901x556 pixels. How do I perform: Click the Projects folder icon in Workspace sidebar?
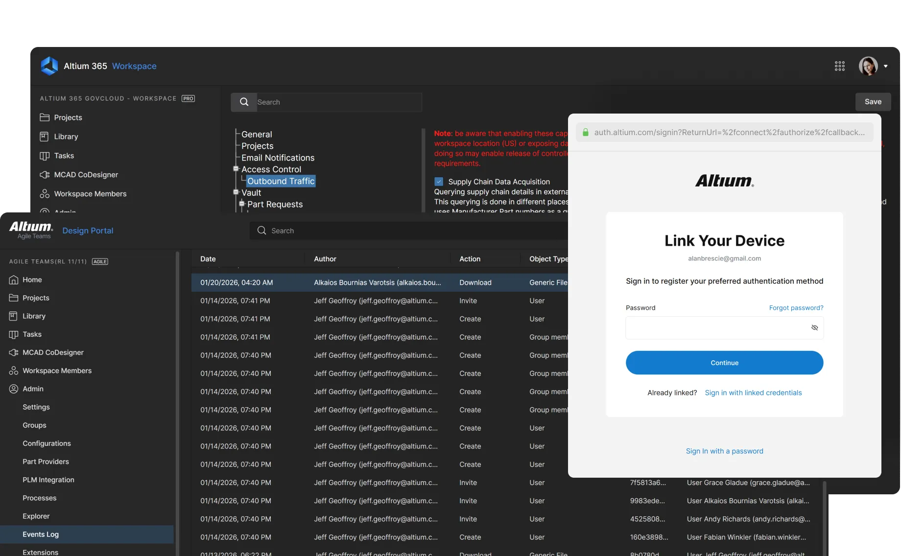point(45,117)
